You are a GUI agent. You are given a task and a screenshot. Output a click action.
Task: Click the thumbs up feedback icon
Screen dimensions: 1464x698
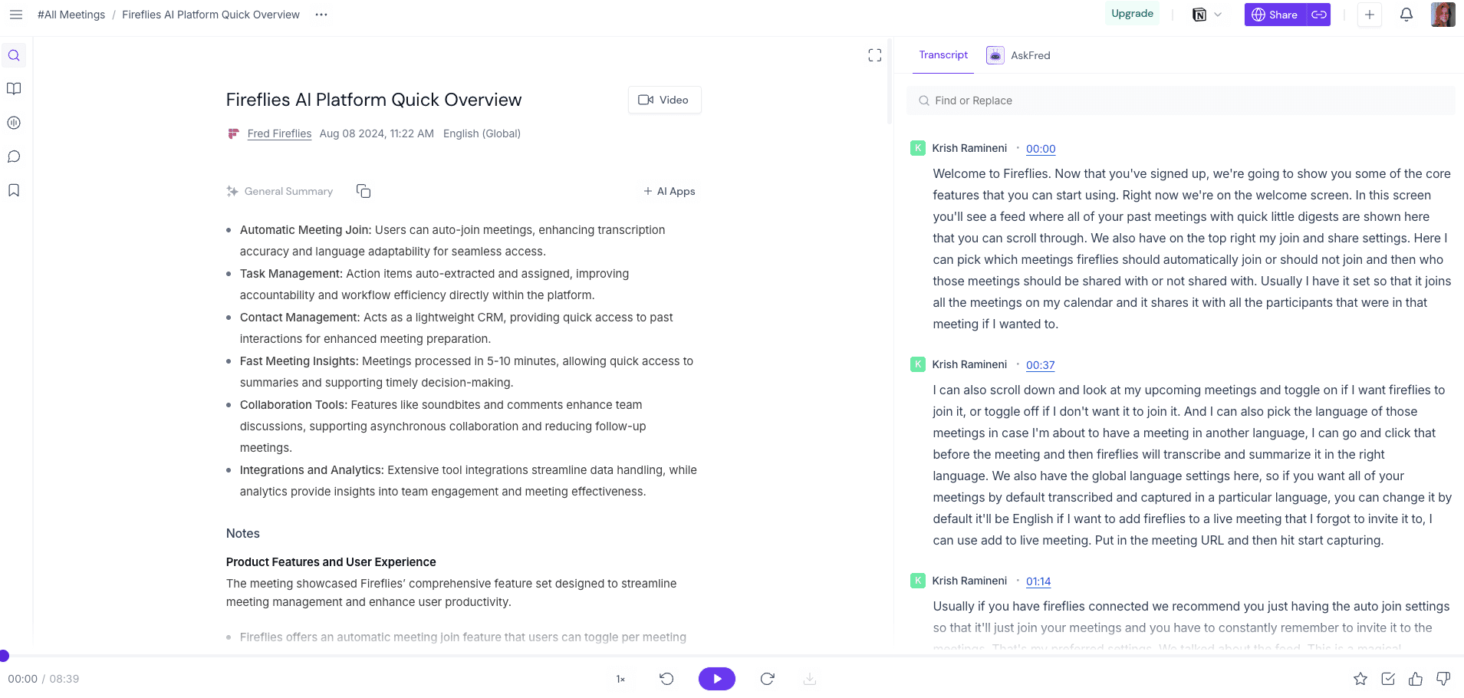click(x=1415, y=679)
